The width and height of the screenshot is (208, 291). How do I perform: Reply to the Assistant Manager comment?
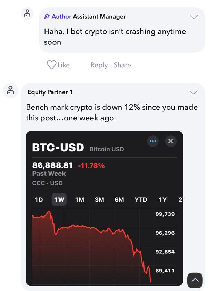coord(99,65)
